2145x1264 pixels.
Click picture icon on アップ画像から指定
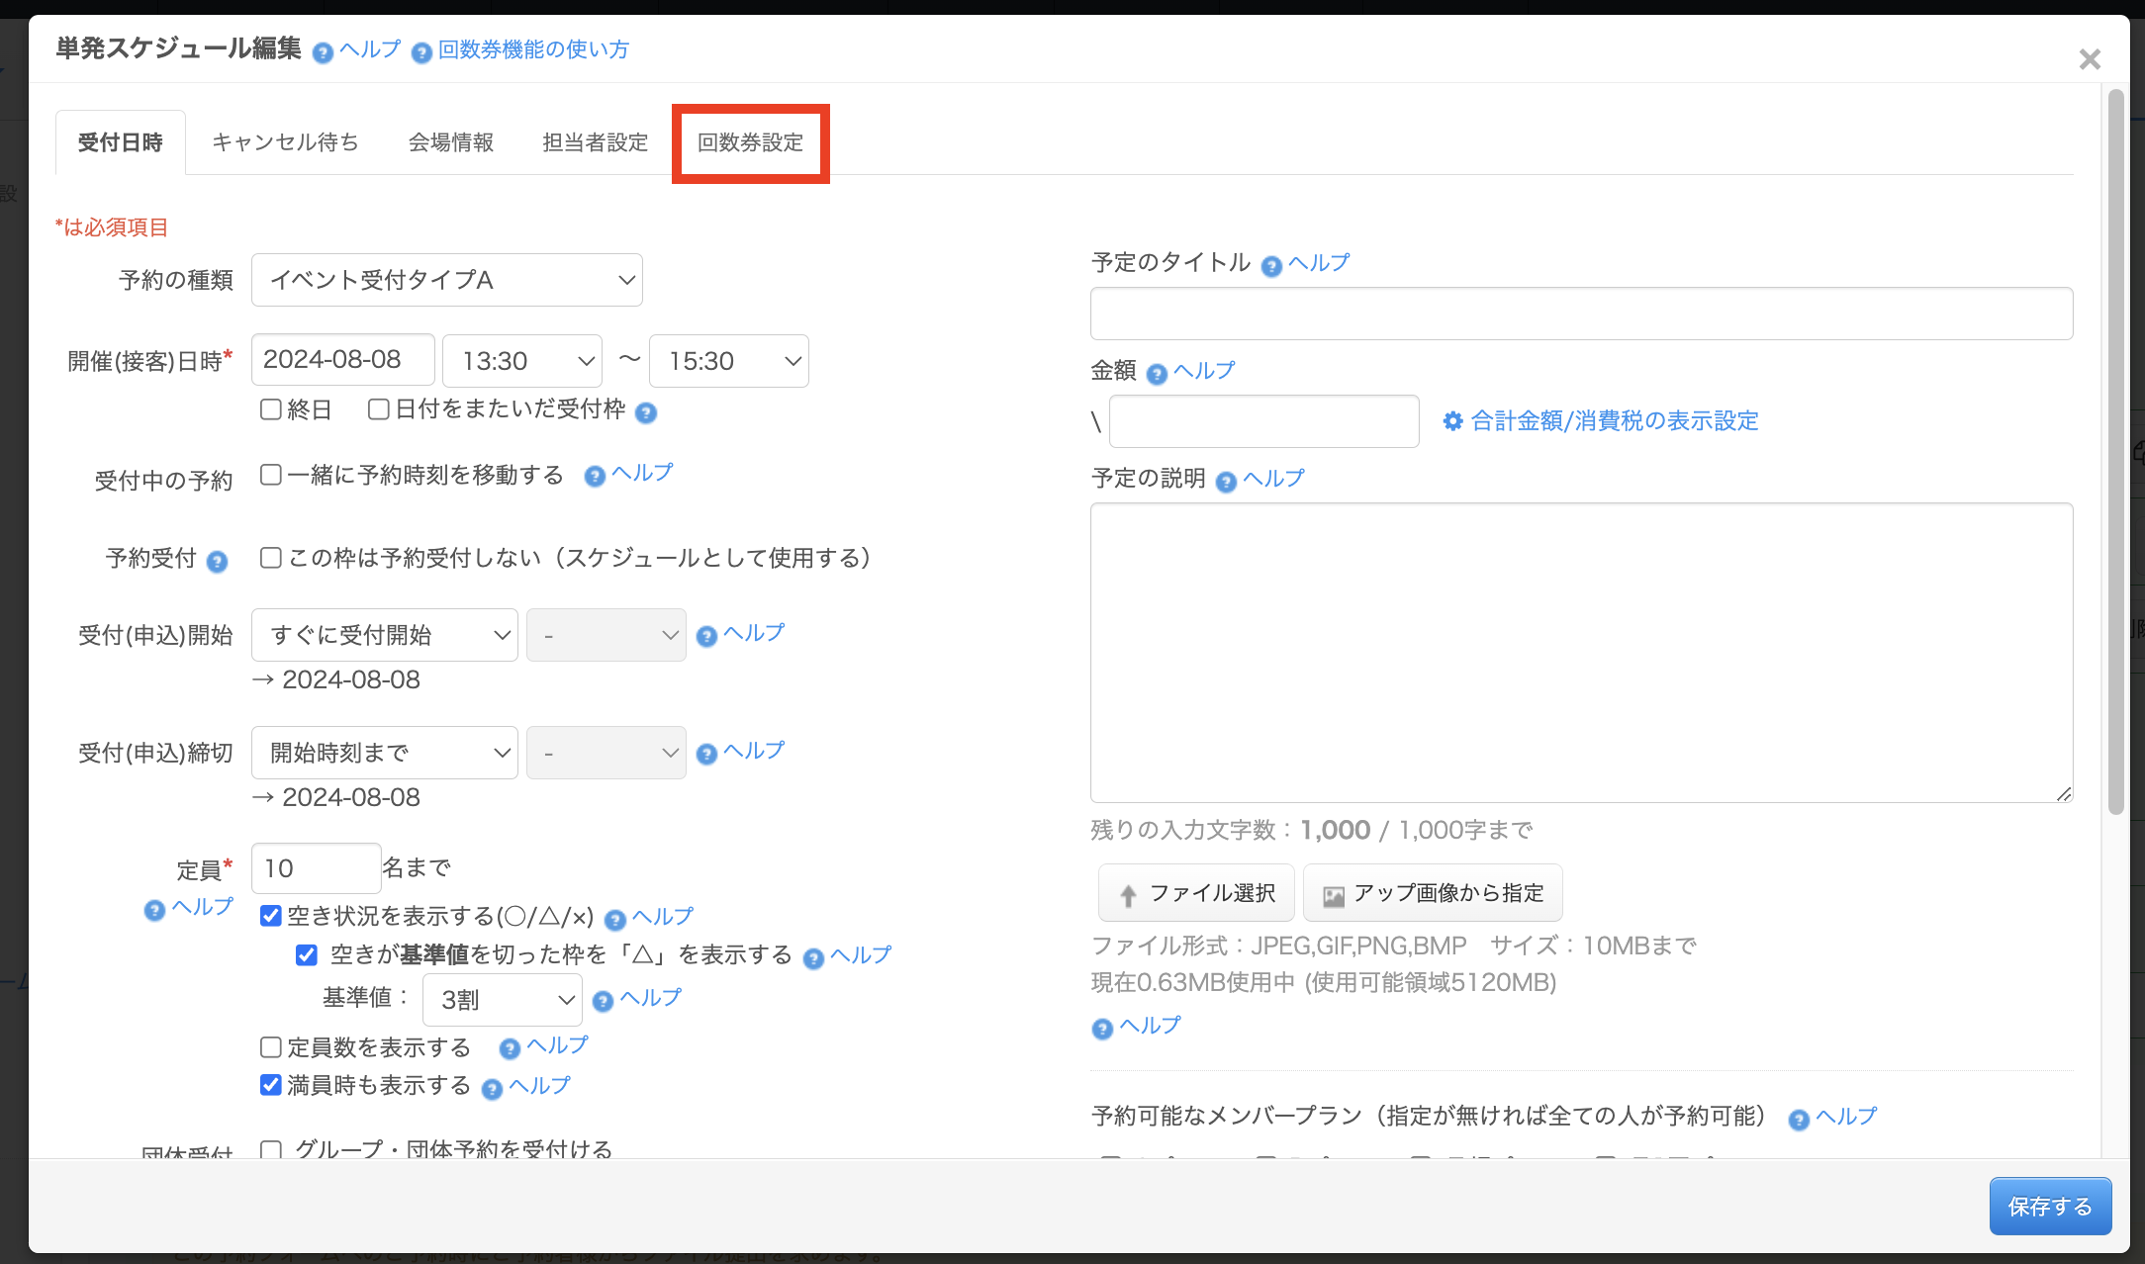1334,896
